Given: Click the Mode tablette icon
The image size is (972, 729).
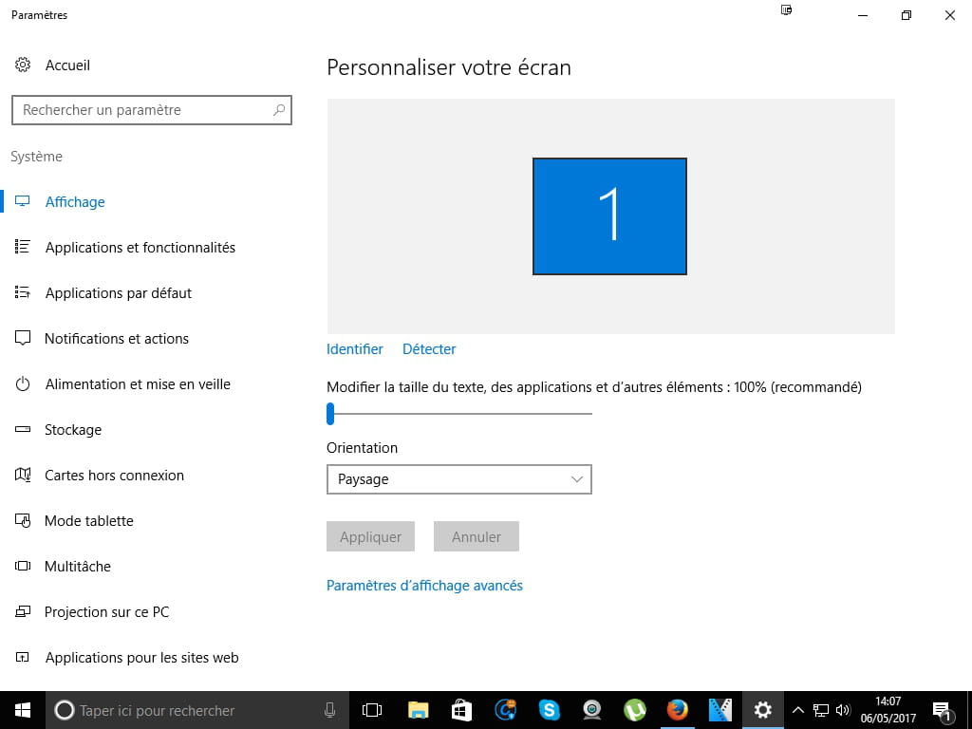Looking at the screenshot, I should point(23,521).
